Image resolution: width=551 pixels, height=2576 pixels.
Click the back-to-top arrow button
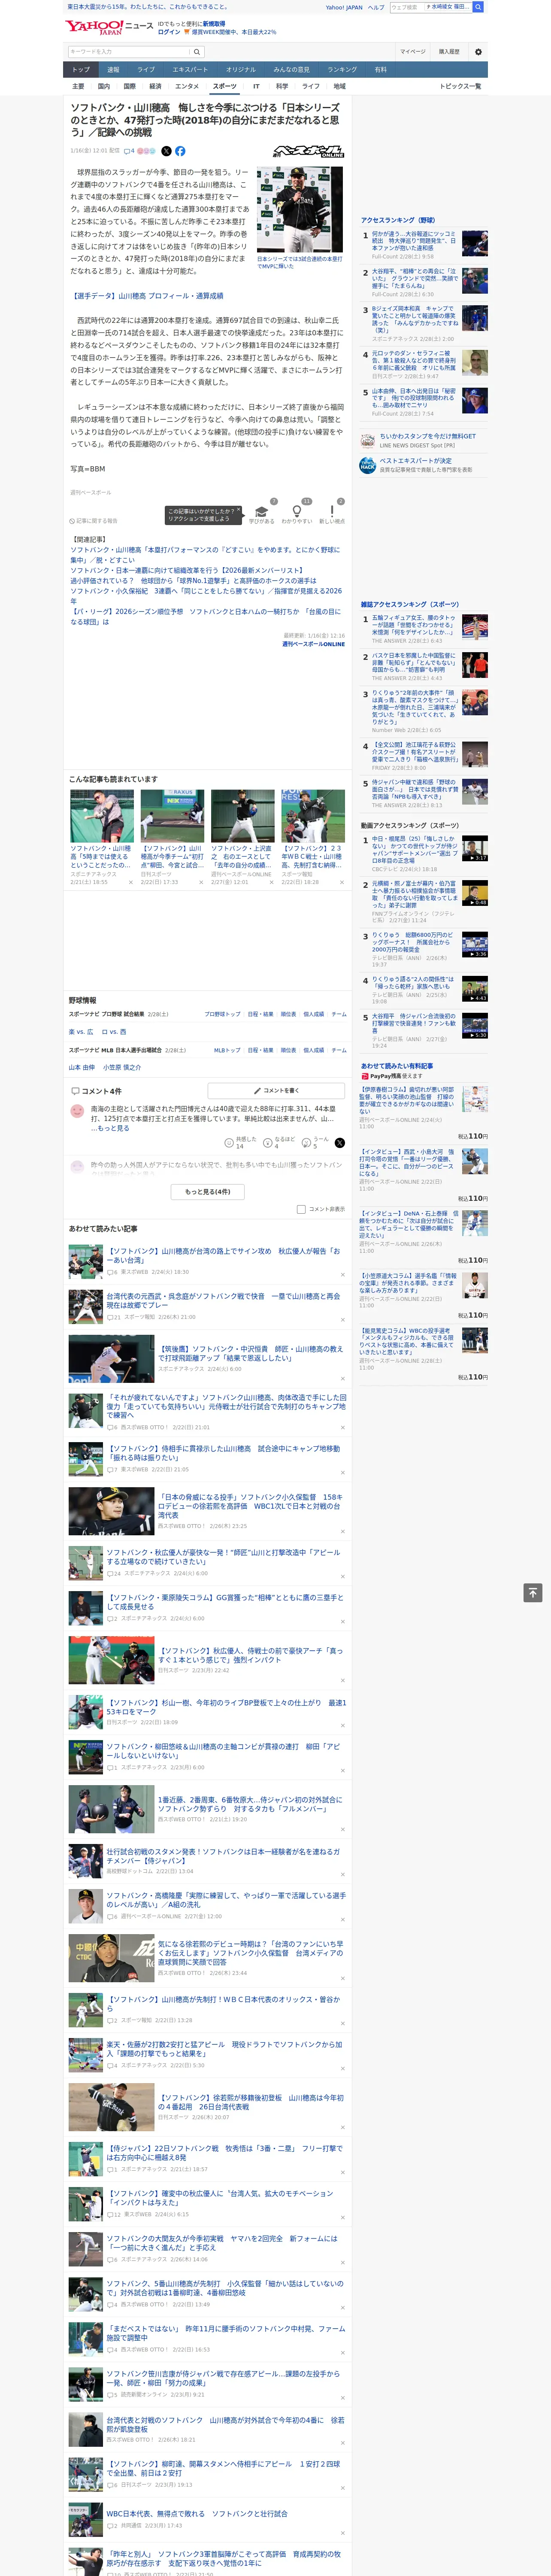point(533,1592)
